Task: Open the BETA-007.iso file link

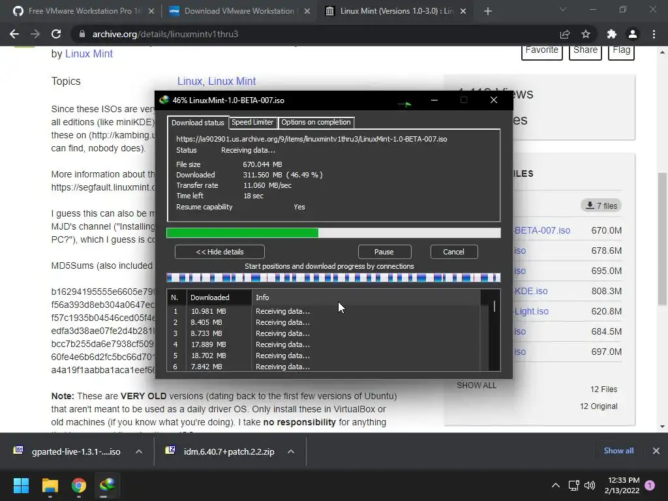Action: tap(541, 230)
